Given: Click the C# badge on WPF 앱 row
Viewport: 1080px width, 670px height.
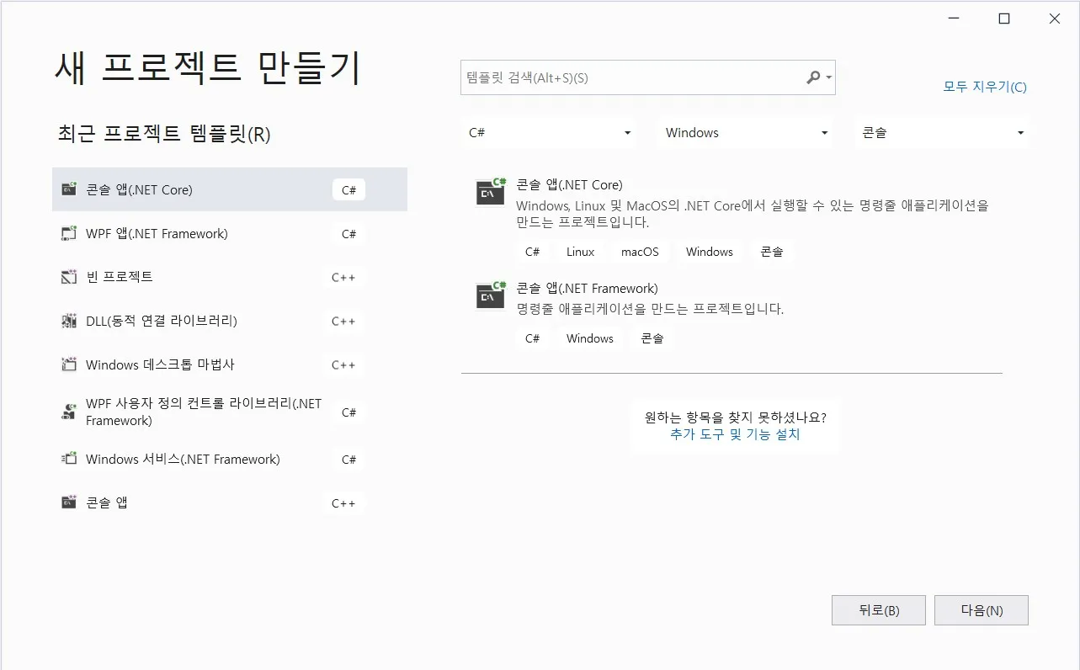Looking at the screenshot, I should coord(348,234).
